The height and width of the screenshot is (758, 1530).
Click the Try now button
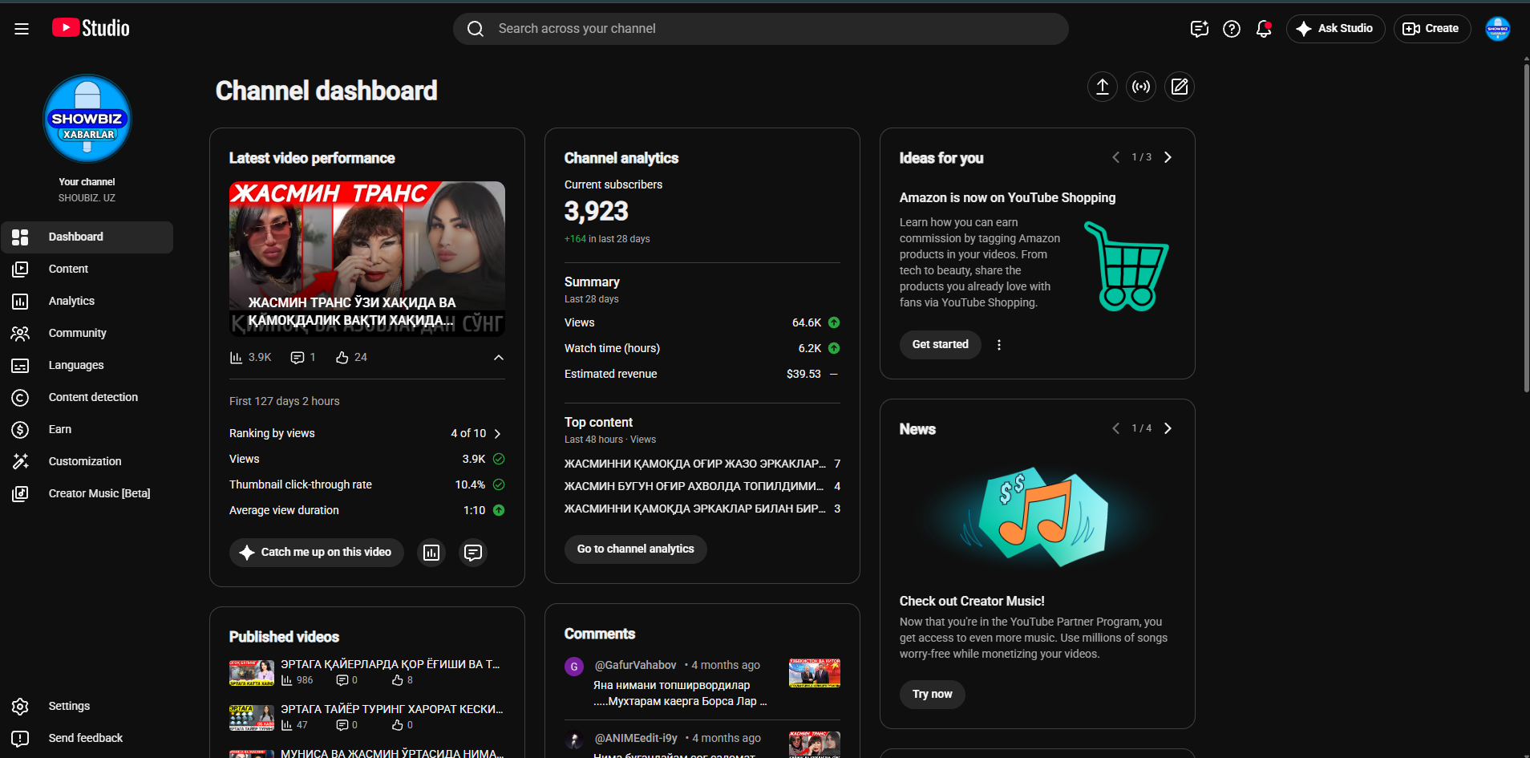(x=933, y=695)
